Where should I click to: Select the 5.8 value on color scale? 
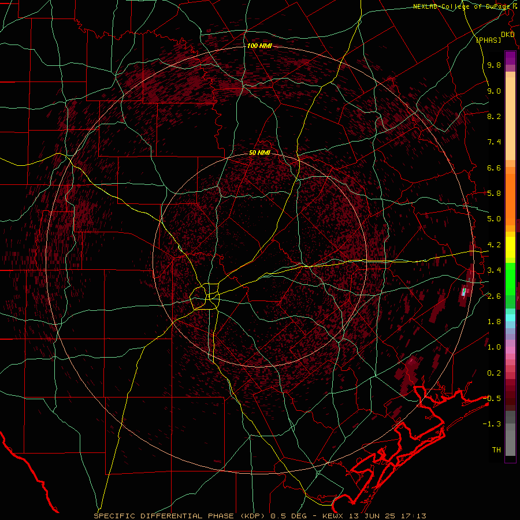pyautogui.click(x=494, y=194)
